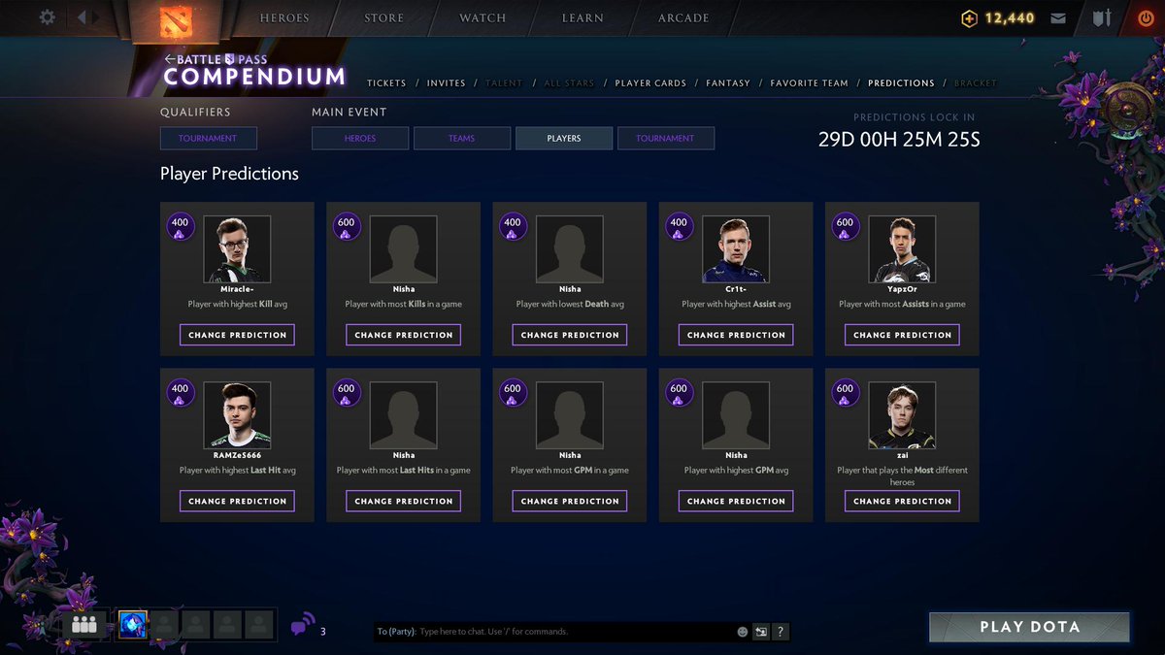Switch to the Fantasy compendium tab
1165x655 pixels.
coord(728,83)
